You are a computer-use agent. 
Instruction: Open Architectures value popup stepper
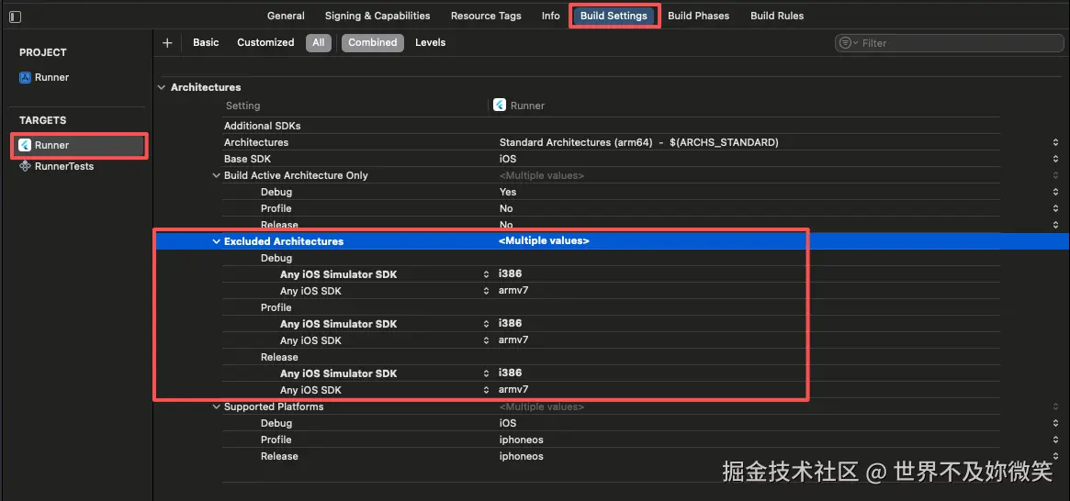(x=1055, y=142)
